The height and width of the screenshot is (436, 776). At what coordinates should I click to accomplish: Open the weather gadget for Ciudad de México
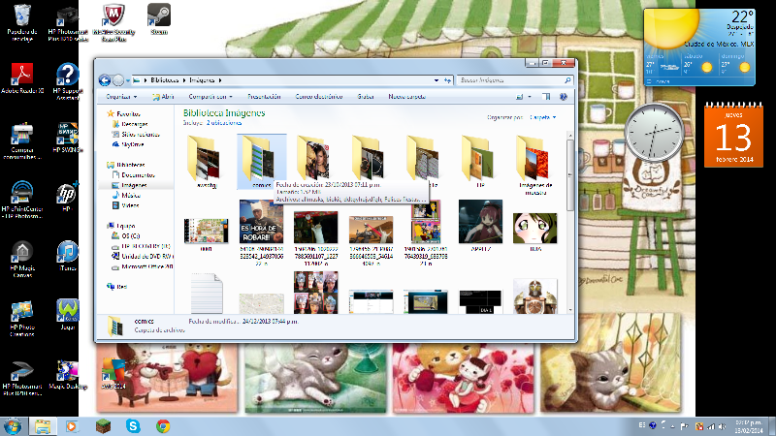(699, 47)
